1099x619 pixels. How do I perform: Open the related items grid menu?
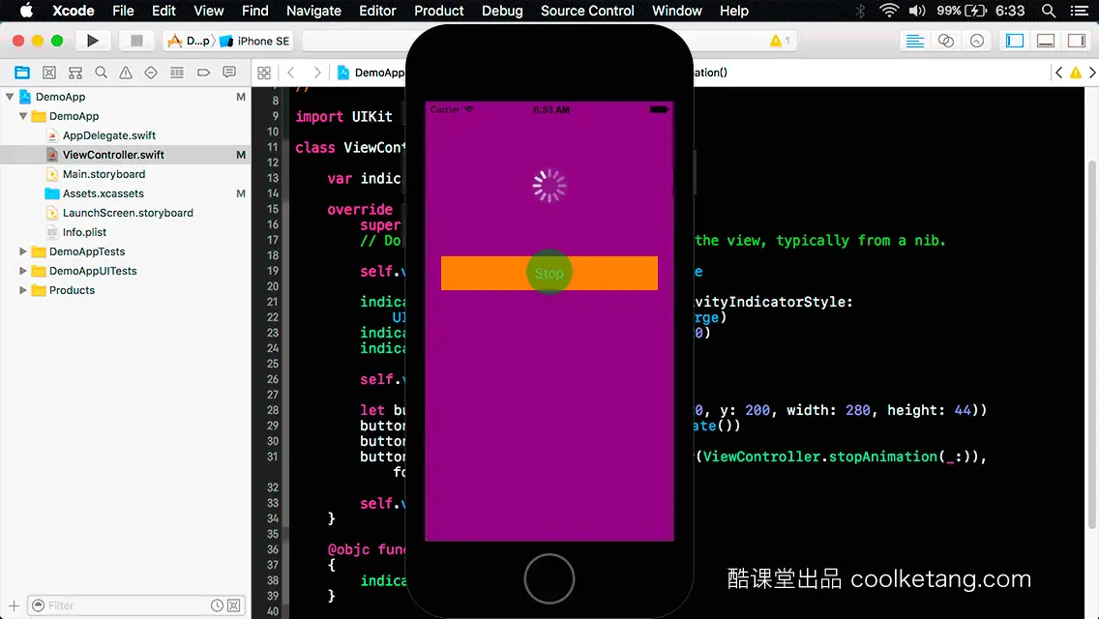click(264, 73)
